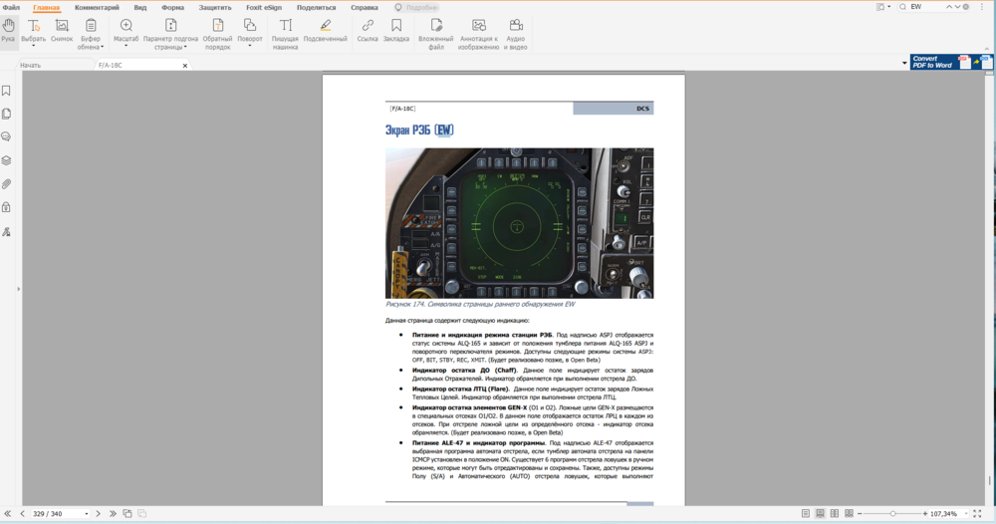Switch to single page view mode
Screen dimensions: 996x524
[x=806, y=513]
